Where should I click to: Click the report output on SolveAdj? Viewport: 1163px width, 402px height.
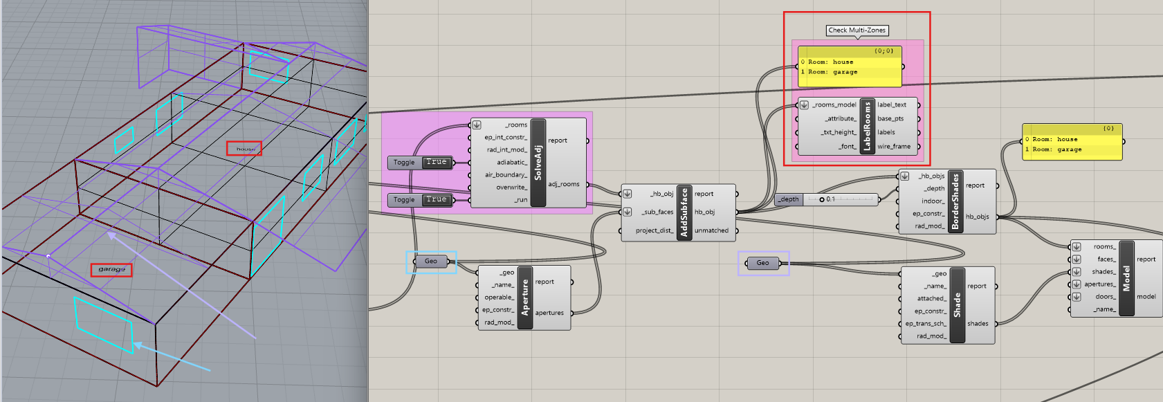558,140
